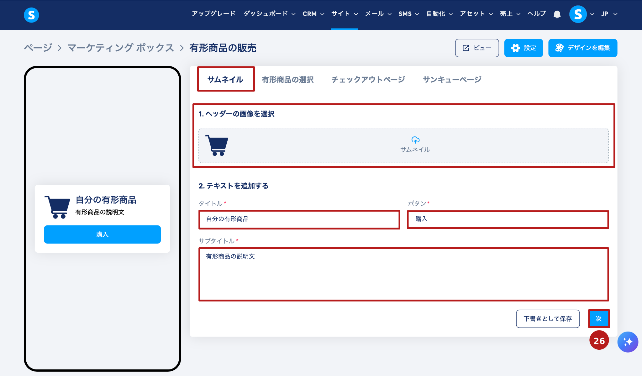The image size is (642, 376).
Task: Open the JP language dropdown
Action: 609,14
